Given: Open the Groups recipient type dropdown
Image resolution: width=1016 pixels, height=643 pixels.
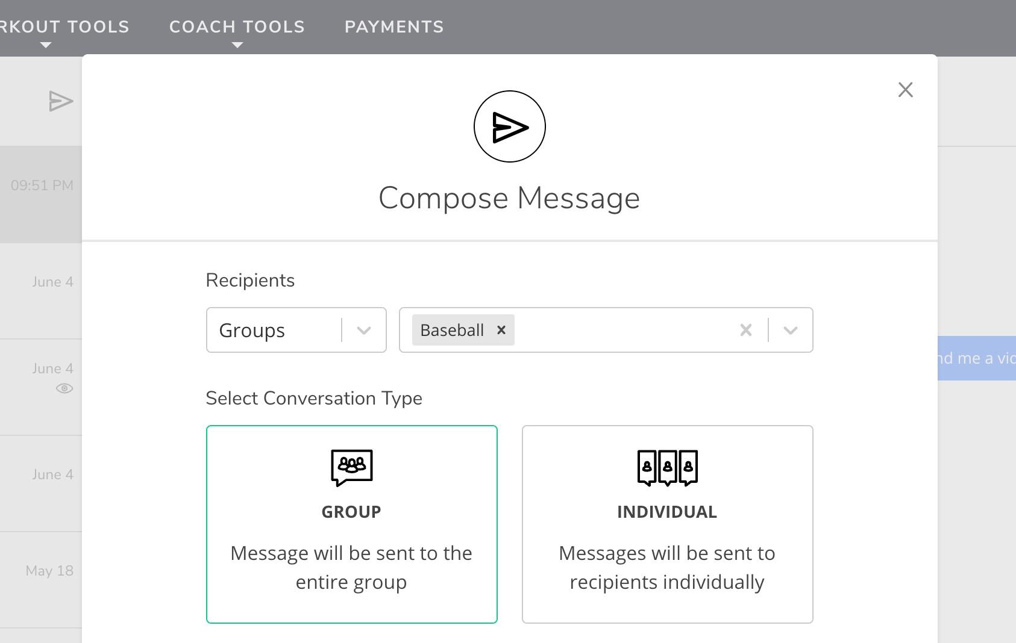Looking at the screenshot, I should [296, 330].
